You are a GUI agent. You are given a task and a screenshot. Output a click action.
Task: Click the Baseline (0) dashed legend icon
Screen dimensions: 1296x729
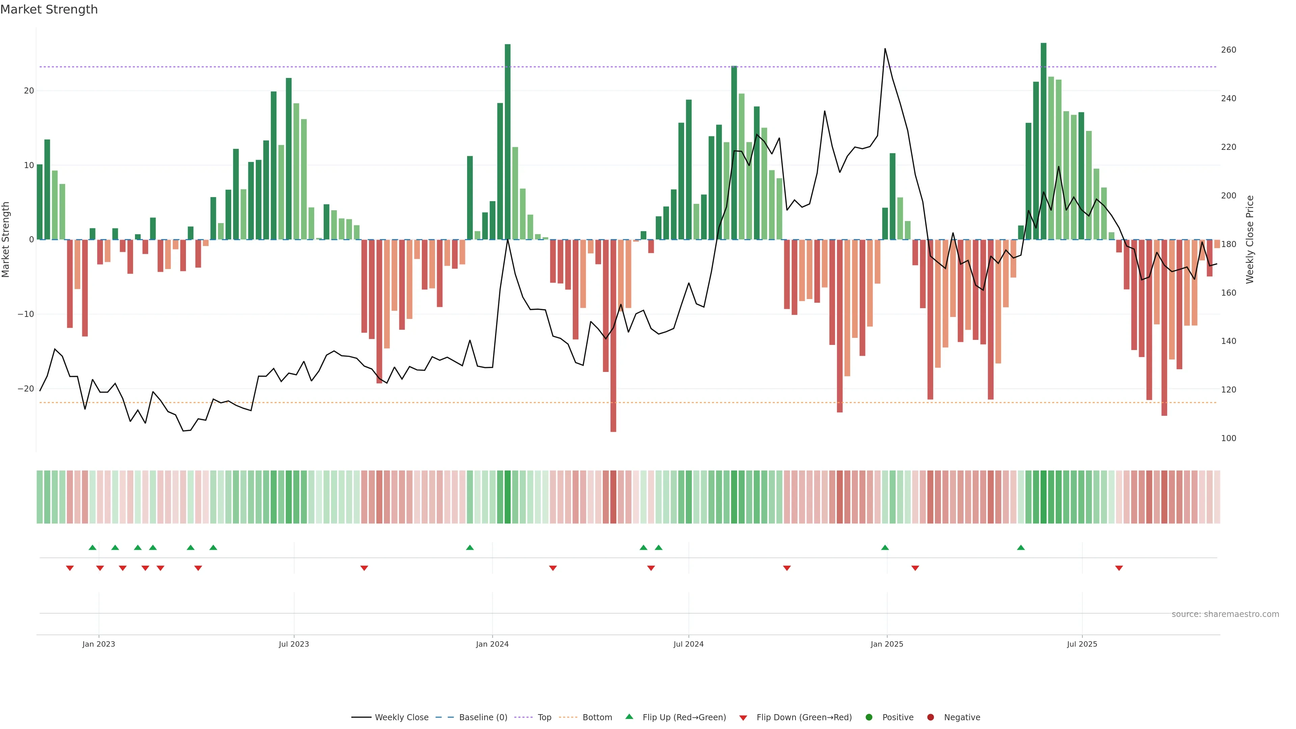(x=444, y=718)
